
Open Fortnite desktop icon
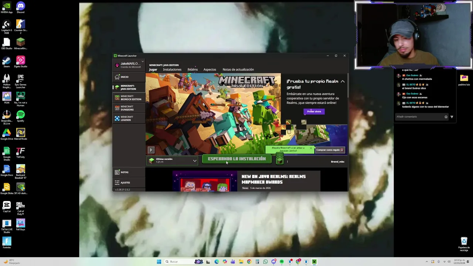coord(7,243)
